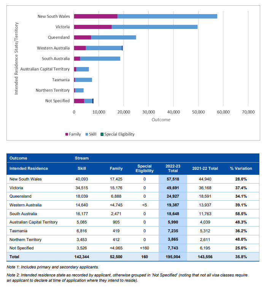This screenshot has width=267, height=289.
Task: Select Australian Capital Territory table row label
Action: 33,222
